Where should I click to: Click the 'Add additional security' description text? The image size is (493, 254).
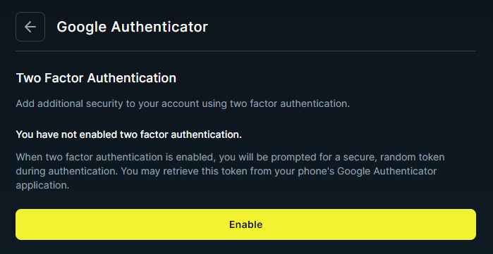click(183, 104)
